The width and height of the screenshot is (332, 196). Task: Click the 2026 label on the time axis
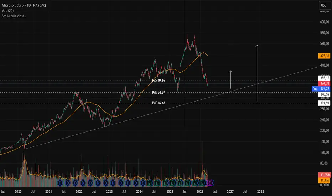(x=200, y=192)
